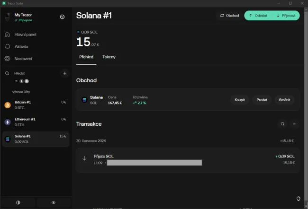Click the Odeslat send button
The height and width of the screenshot is (209, 308).
[258, 16]
